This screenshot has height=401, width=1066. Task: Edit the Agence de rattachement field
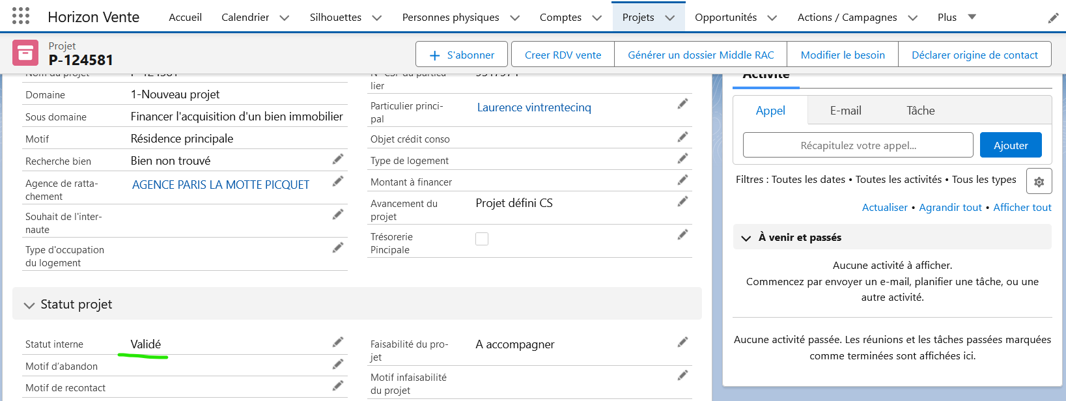coord(338,182)
